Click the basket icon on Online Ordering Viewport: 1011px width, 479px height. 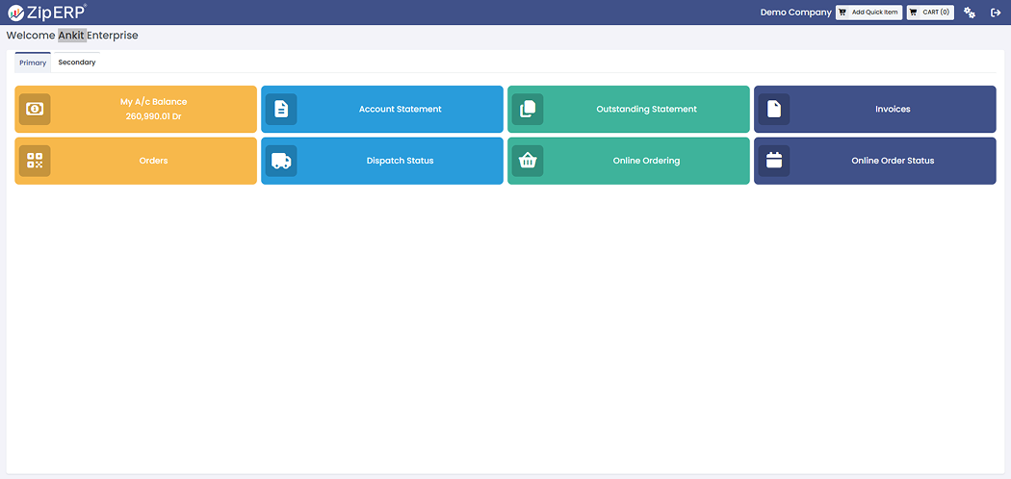[528, 161]
